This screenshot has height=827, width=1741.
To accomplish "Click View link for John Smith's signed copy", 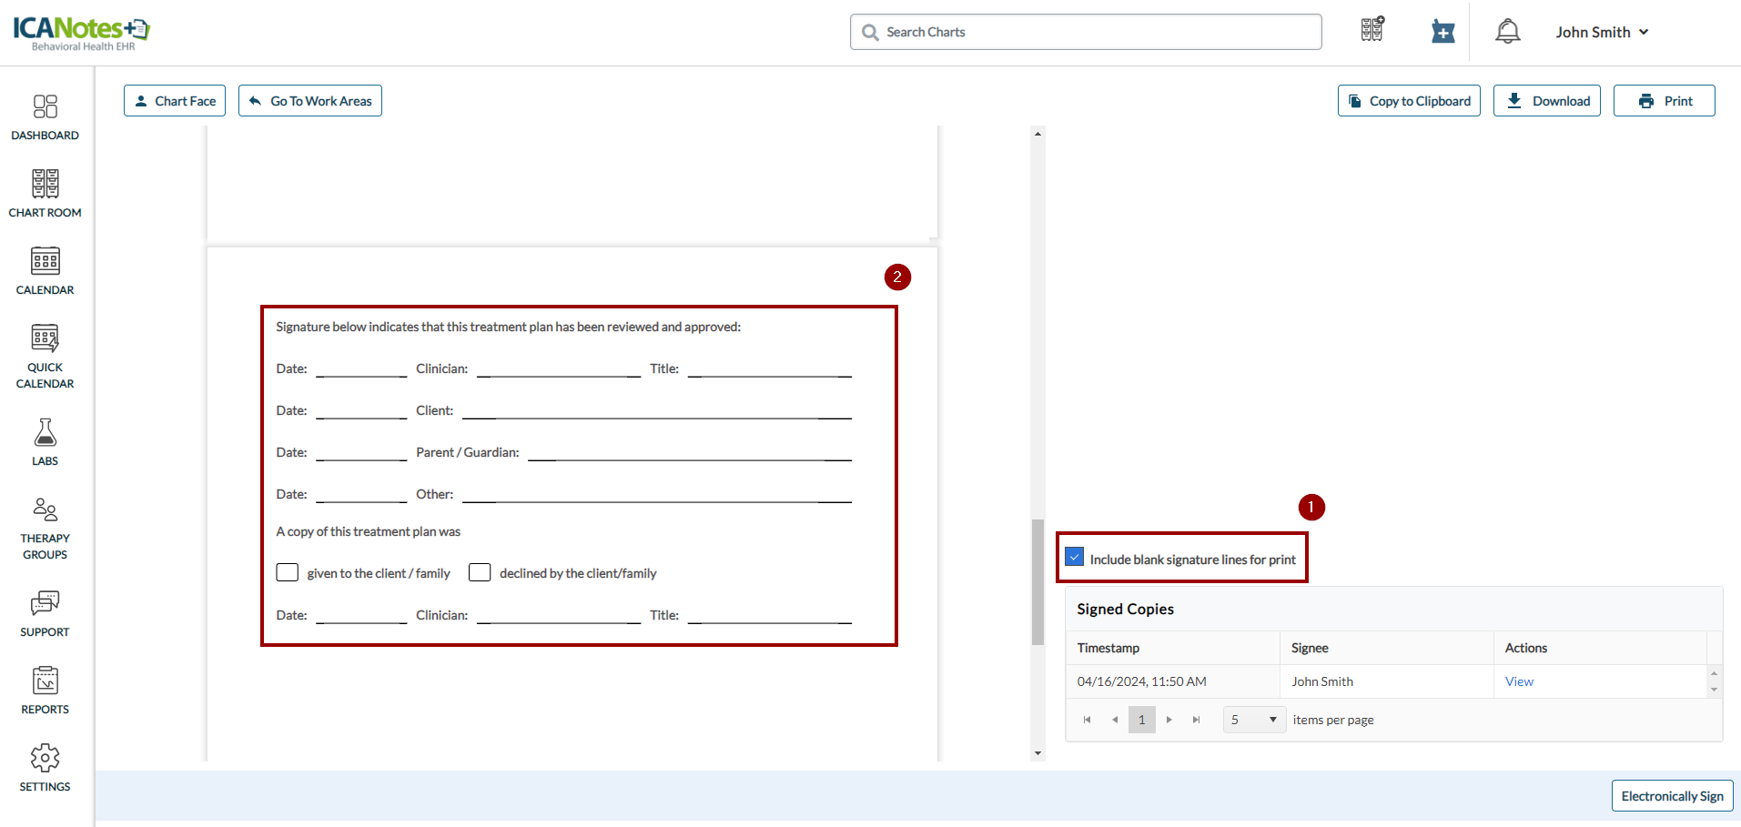I will point(1519,681).
